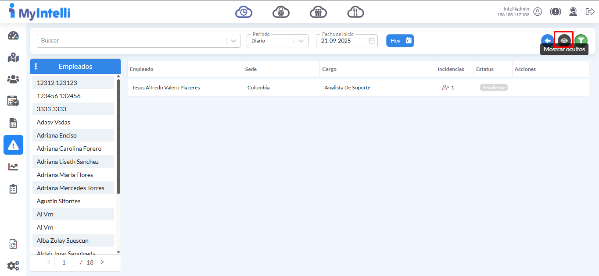This screenshot has width=599, height=276.
Task: Expand the Buscar search dropdown arrow
Action: (233, 41)
